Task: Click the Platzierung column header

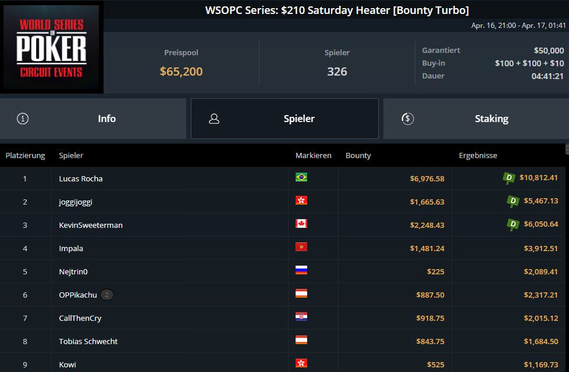Action: [26, 155]
